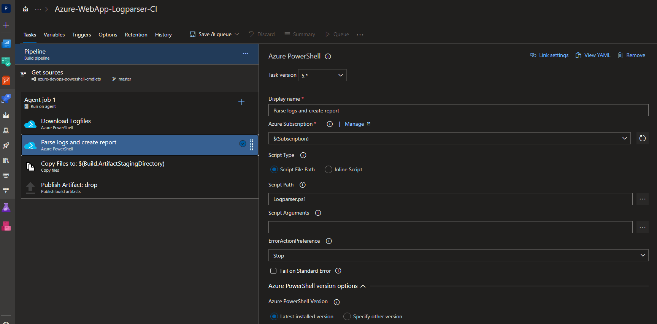Show Azure Subscription info tooltip
Viewport: 657px width, 324px height.
click(x=330, y=124)
